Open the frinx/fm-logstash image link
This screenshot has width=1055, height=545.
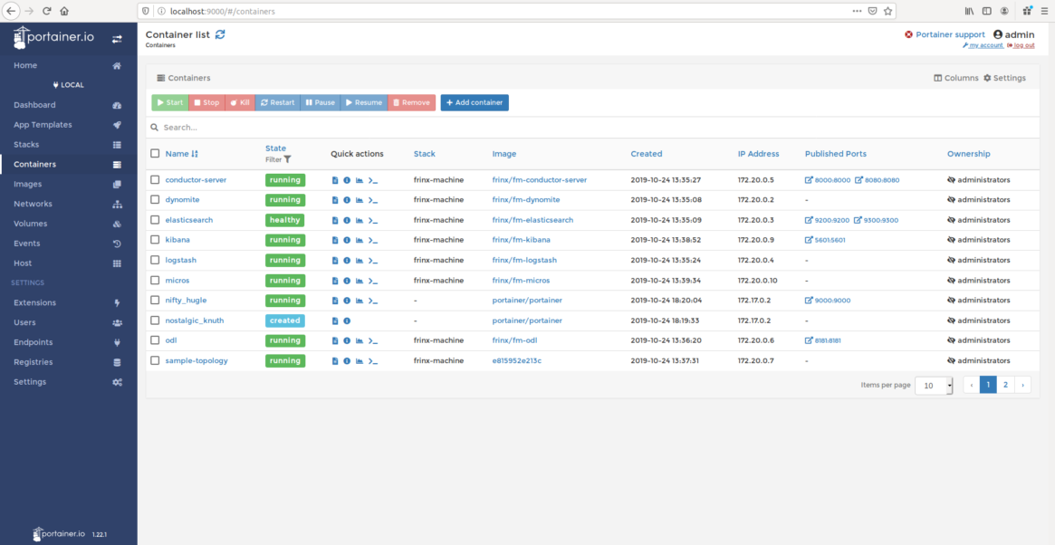(525, 261)
